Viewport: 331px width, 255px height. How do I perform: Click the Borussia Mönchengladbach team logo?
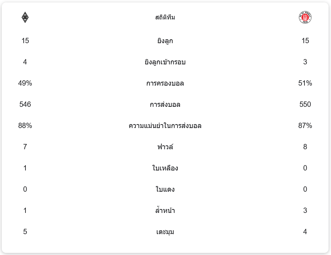[x=25, y=17]
